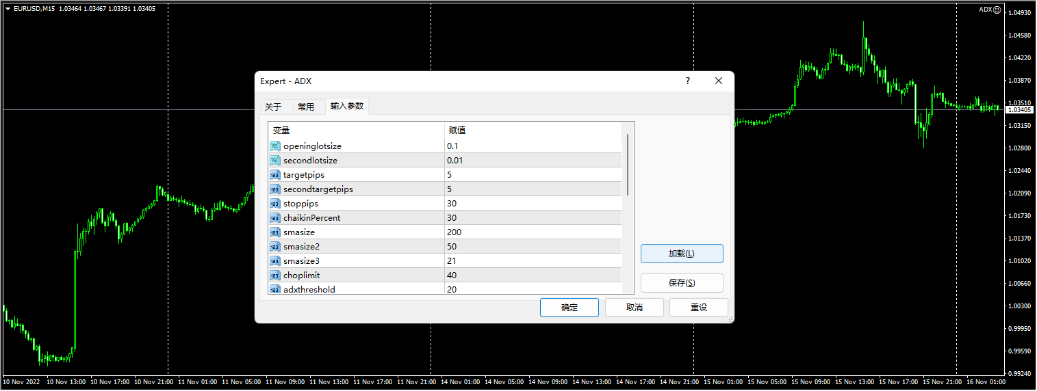Click the targetpips variable name
The image size is (1037, 391).
[x=304, y=175]
